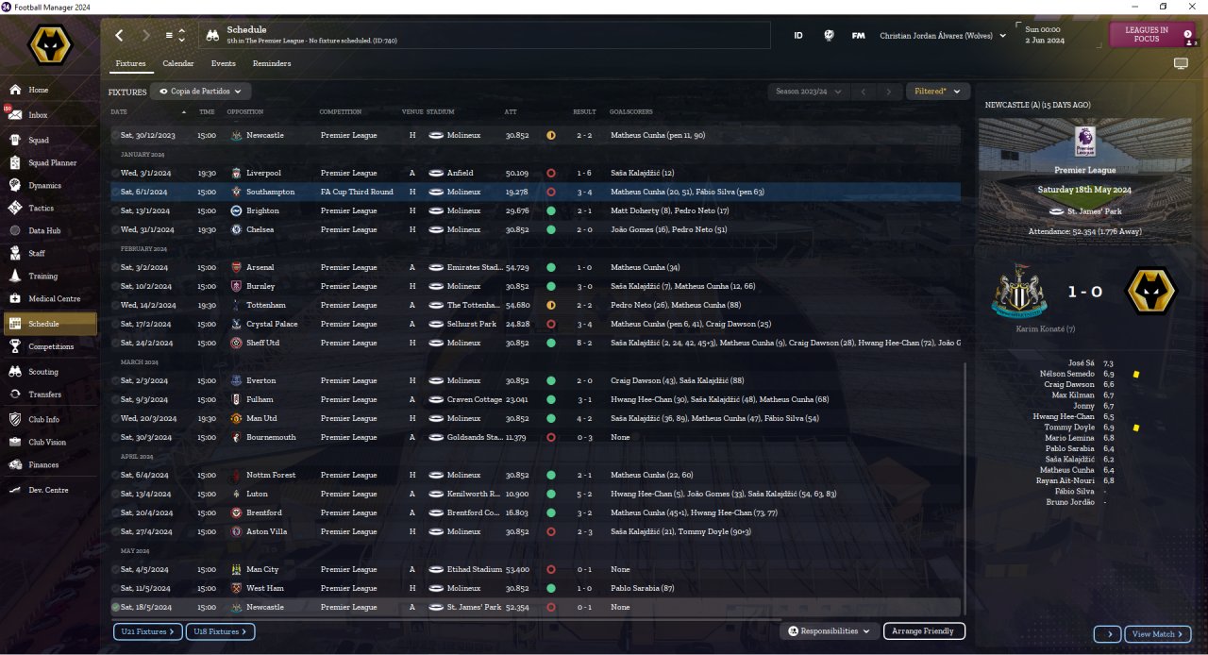Screen dimensions: 1208x655
Task: Open the Season 2023/24 dropdown
Action: pyautogui.click(x=808, y=92)
